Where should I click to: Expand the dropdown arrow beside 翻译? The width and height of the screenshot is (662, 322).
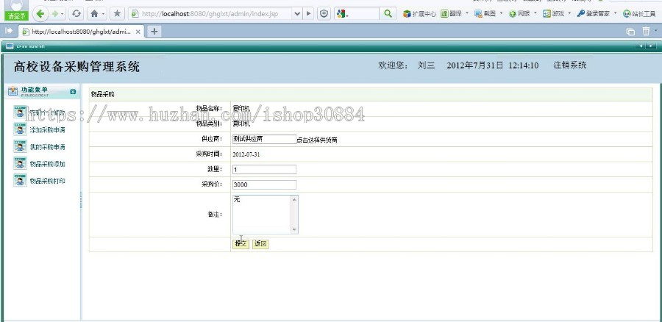(x=467, y=13)
